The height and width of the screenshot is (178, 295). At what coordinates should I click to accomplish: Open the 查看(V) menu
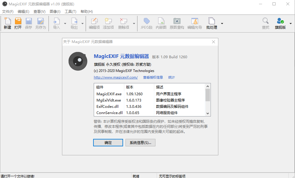coord(40,11)
